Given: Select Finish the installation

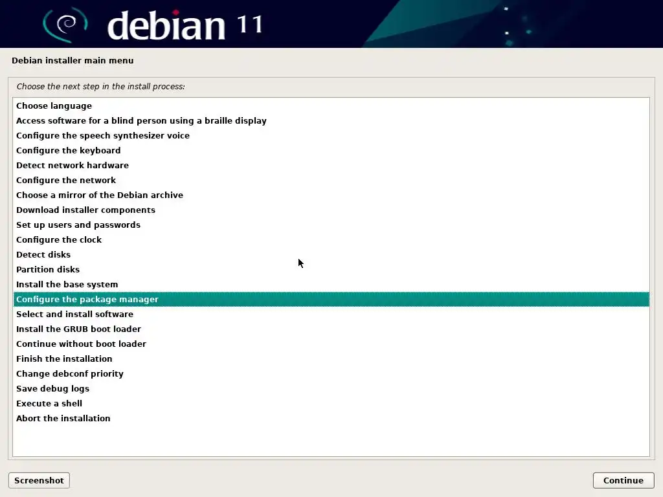Looking at the screenshot, I should pos(331,359).
